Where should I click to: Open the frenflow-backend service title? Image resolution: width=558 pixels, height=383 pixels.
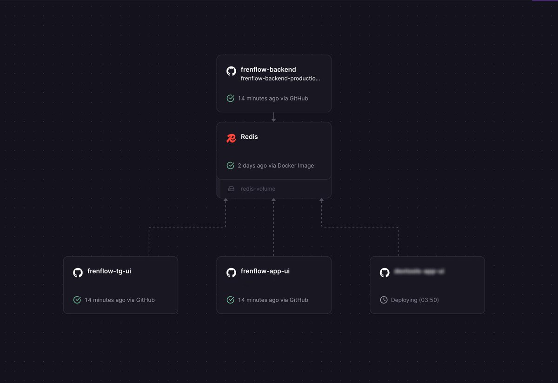[268, 70]
